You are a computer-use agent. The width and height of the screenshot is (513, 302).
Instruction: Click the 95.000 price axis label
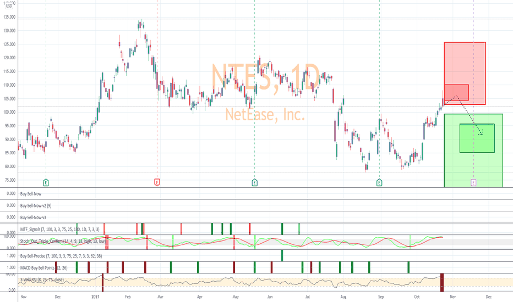(10, 126)
